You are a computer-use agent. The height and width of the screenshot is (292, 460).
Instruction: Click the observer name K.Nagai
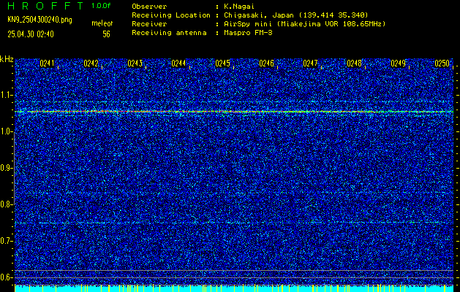coord(239,7)
